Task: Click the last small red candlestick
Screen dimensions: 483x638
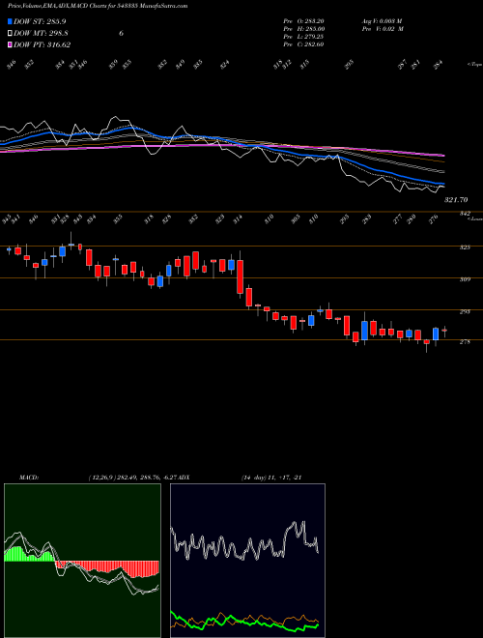Action: click(x=444, y=331)
